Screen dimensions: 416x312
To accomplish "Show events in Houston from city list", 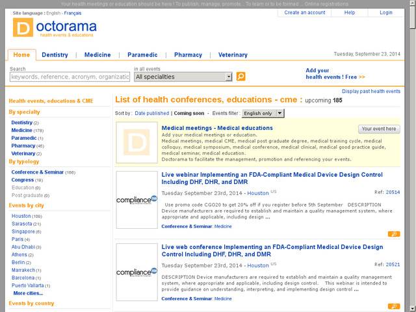I will (21, 216).
